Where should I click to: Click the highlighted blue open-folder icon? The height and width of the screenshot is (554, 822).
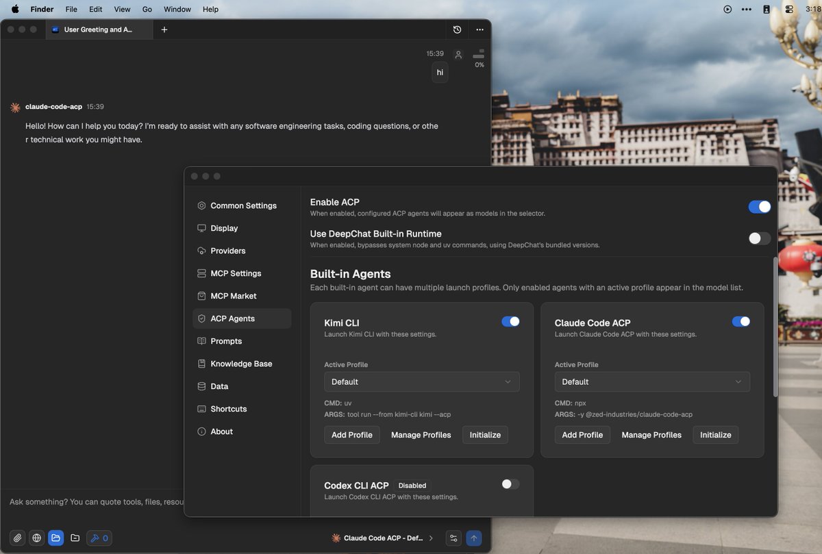[x=55, y=538]
